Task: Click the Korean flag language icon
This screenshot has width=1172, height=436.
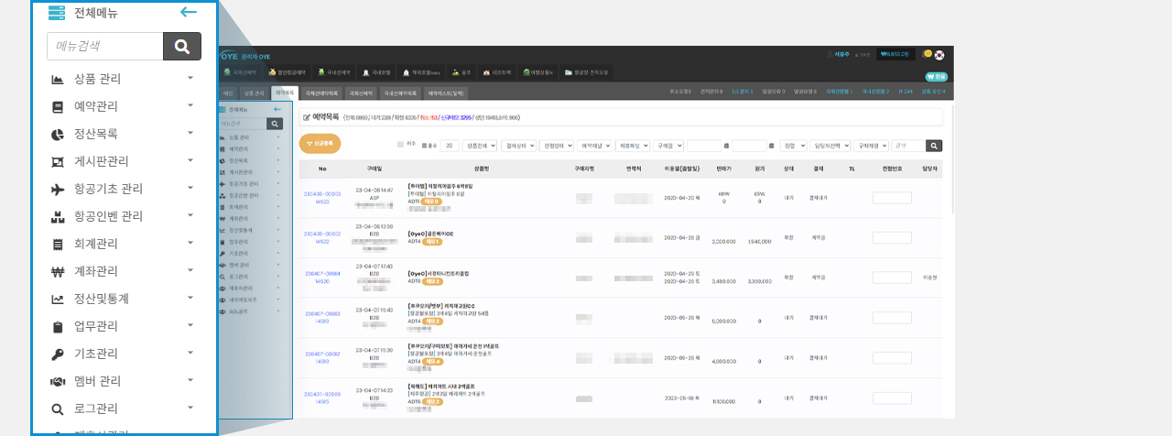Action: (939, 55)
